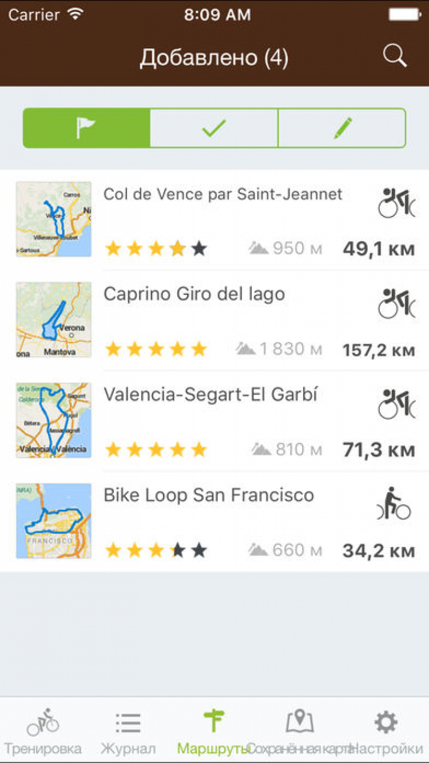Image resolution: width=429 pixels, height=763 pixels.
Task: Click the star rating of Col de Vence
Action: pos(156,249)
